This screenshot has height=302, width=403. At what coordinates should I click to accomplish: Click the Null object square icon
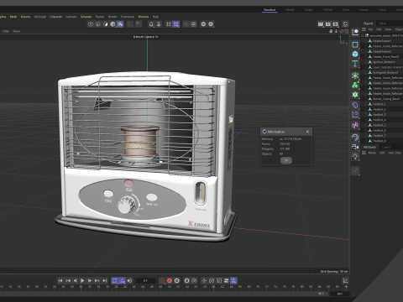355,44
